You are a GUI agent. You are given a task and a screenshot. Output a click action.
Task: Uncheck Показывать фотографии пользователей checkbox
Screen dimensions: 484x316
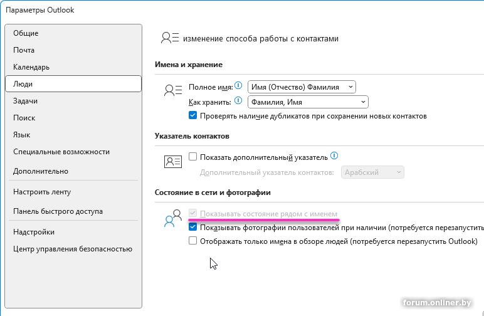[193, 228]
